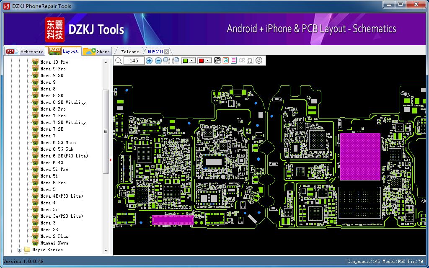Click the red color swatch
The image size is (429, 268).
point(202,61)
